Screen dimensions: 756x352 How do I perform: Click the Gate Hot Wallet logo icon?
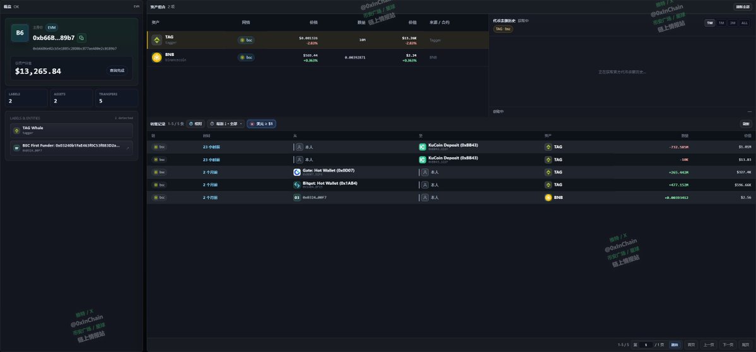297,173
